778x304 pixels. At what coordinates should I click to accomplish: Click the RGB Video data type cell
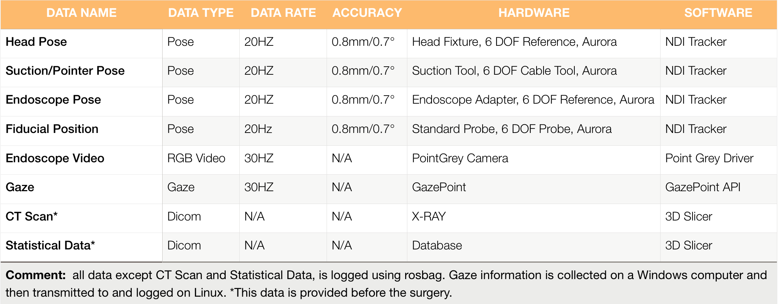[196, 158]
